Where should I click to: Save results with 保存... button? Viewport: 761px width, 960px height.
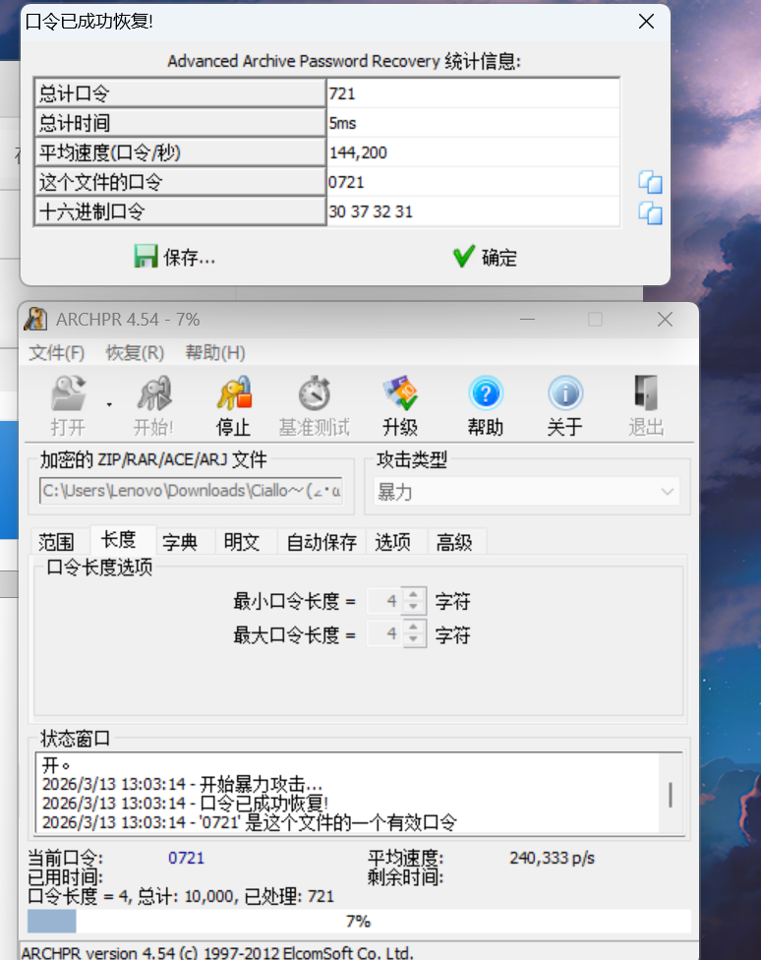click(175, 257)
